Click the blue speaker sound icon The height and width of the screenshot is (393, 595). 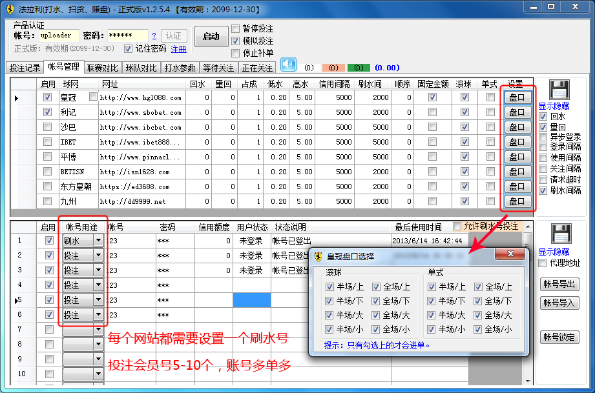287,65
